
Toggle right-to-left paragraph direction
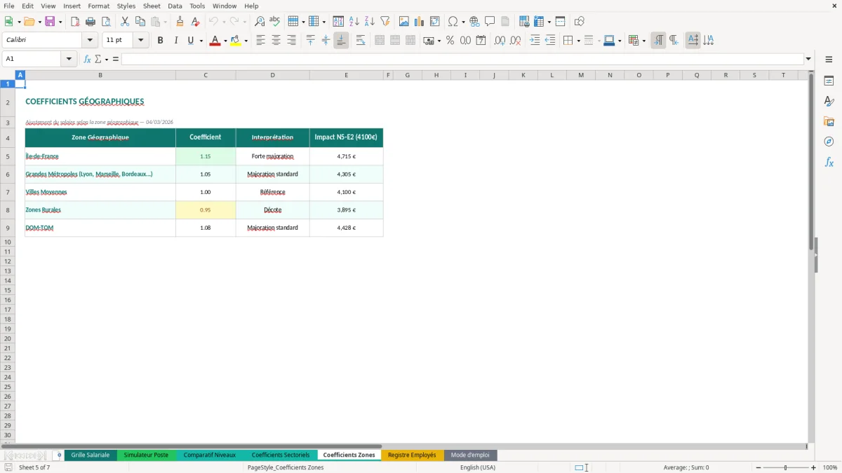[x=674, y=41]
